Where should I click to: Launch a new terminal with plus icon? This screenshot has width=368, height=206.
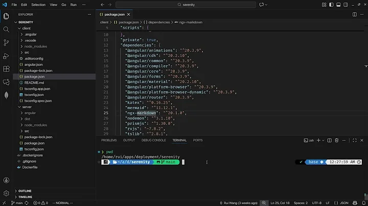tap(318, 140)
